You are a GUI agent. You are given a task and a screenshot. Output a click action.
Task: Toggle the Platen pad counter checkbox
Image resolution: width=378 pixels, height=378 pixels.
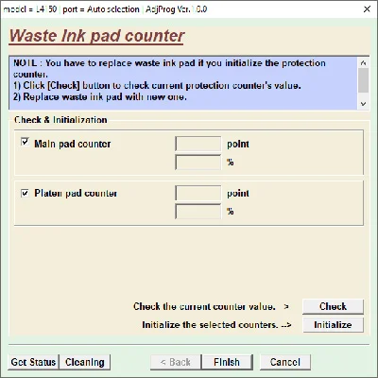point(25,193)
